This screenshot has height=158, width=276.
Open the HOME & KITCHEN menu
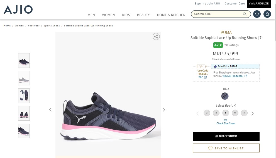coord(171,15)
